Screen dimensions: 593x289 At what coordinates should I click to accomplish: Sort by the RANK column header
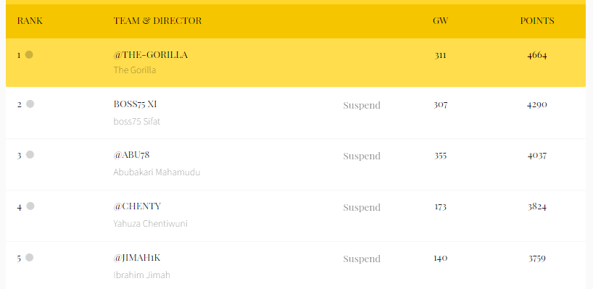coord(30,21)
